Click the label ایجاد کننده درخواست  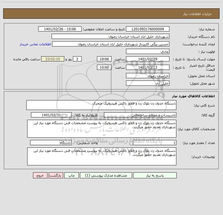[x=199, y=44]
